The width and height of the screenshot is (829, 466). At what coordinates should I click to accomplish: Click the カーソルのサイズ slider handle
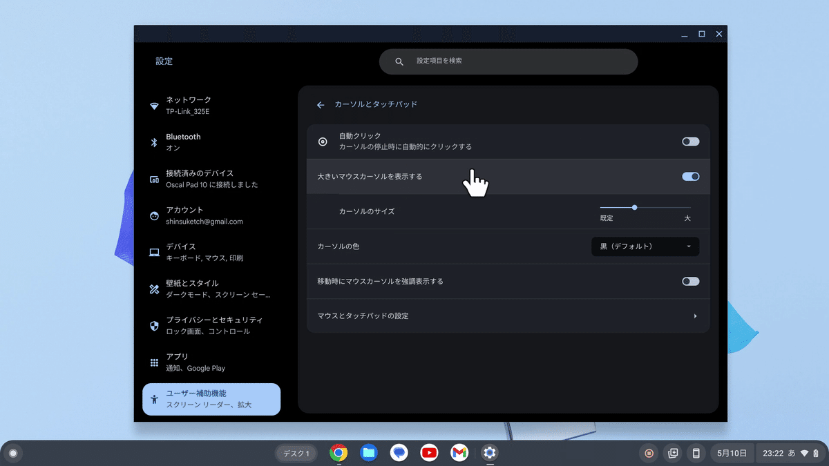[634, 207]
